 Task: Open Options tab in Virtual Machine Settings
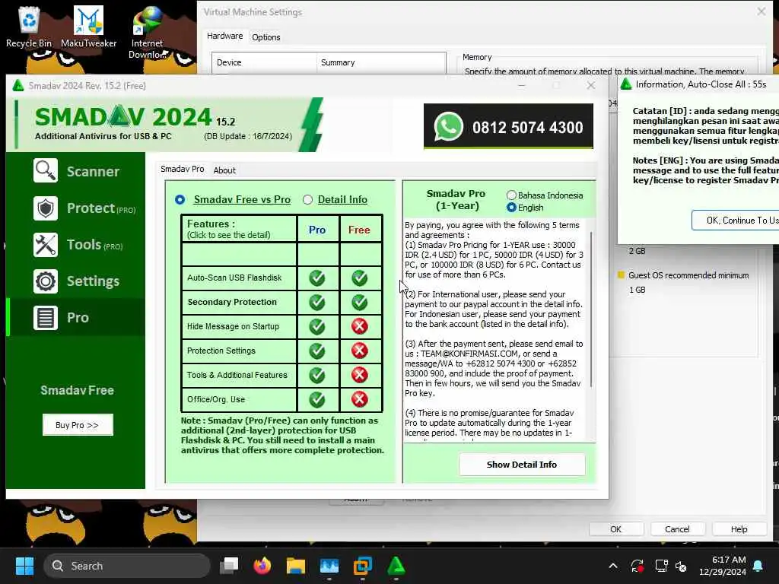tap(265, 37)
